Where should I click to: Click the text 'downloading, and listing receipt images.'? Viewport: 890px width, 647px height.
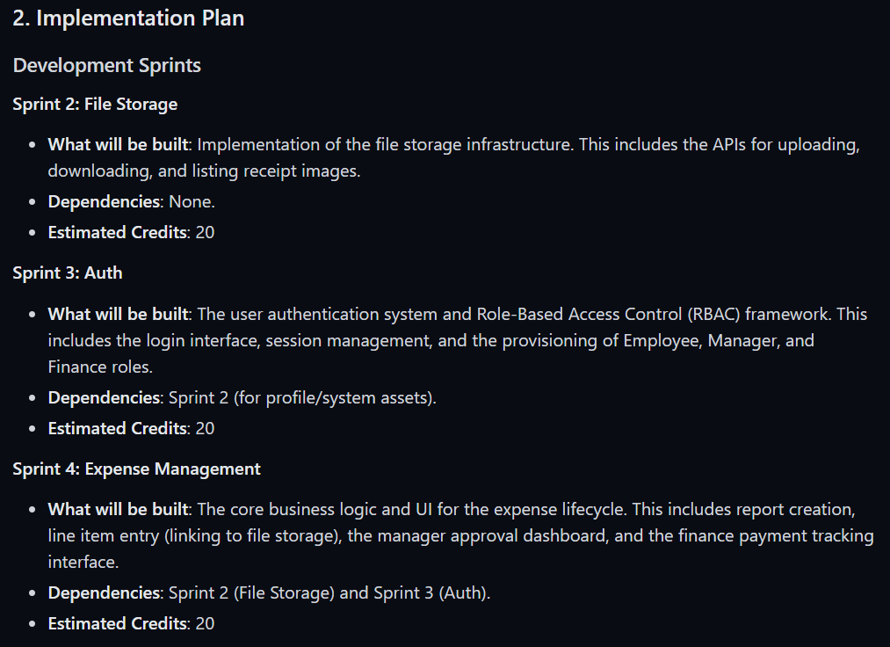pos(205,171)
